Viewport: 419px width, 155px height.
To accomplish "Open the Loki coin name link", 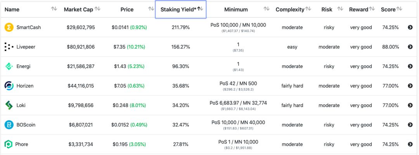I will click(21, 105).
